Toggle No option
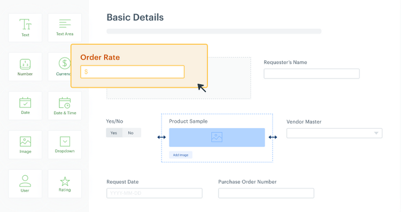The height and width of the screenshot is (212, 401). (131, 133)
